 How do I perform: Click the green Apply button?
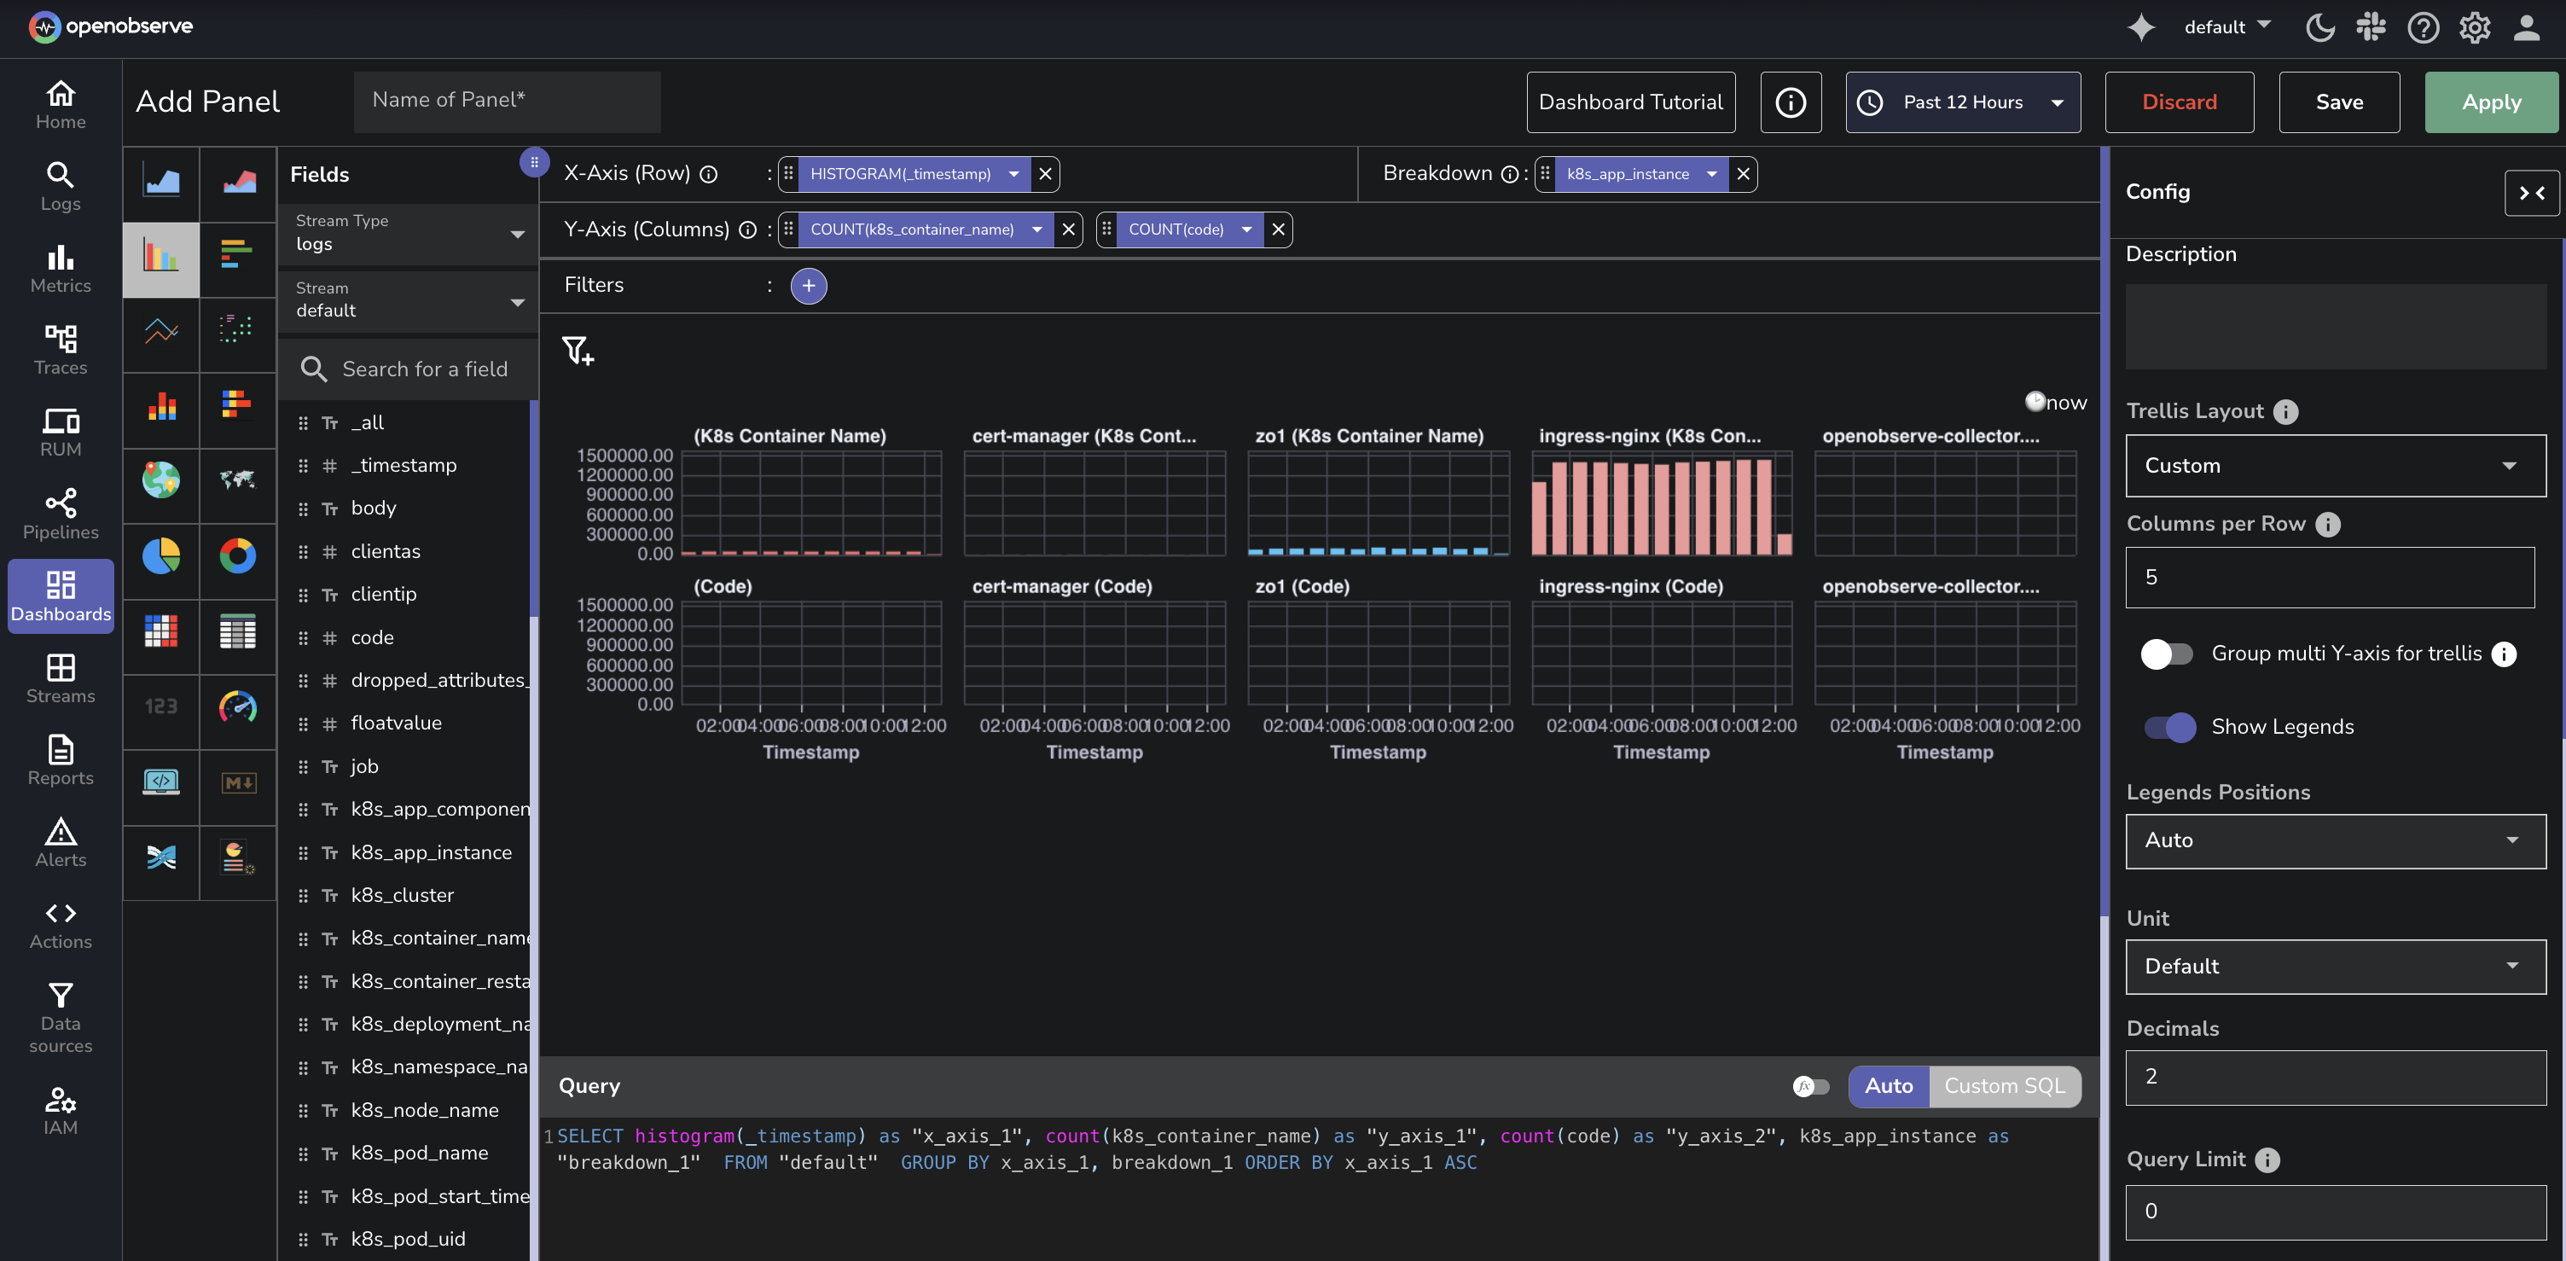[x=2489, y=102]
